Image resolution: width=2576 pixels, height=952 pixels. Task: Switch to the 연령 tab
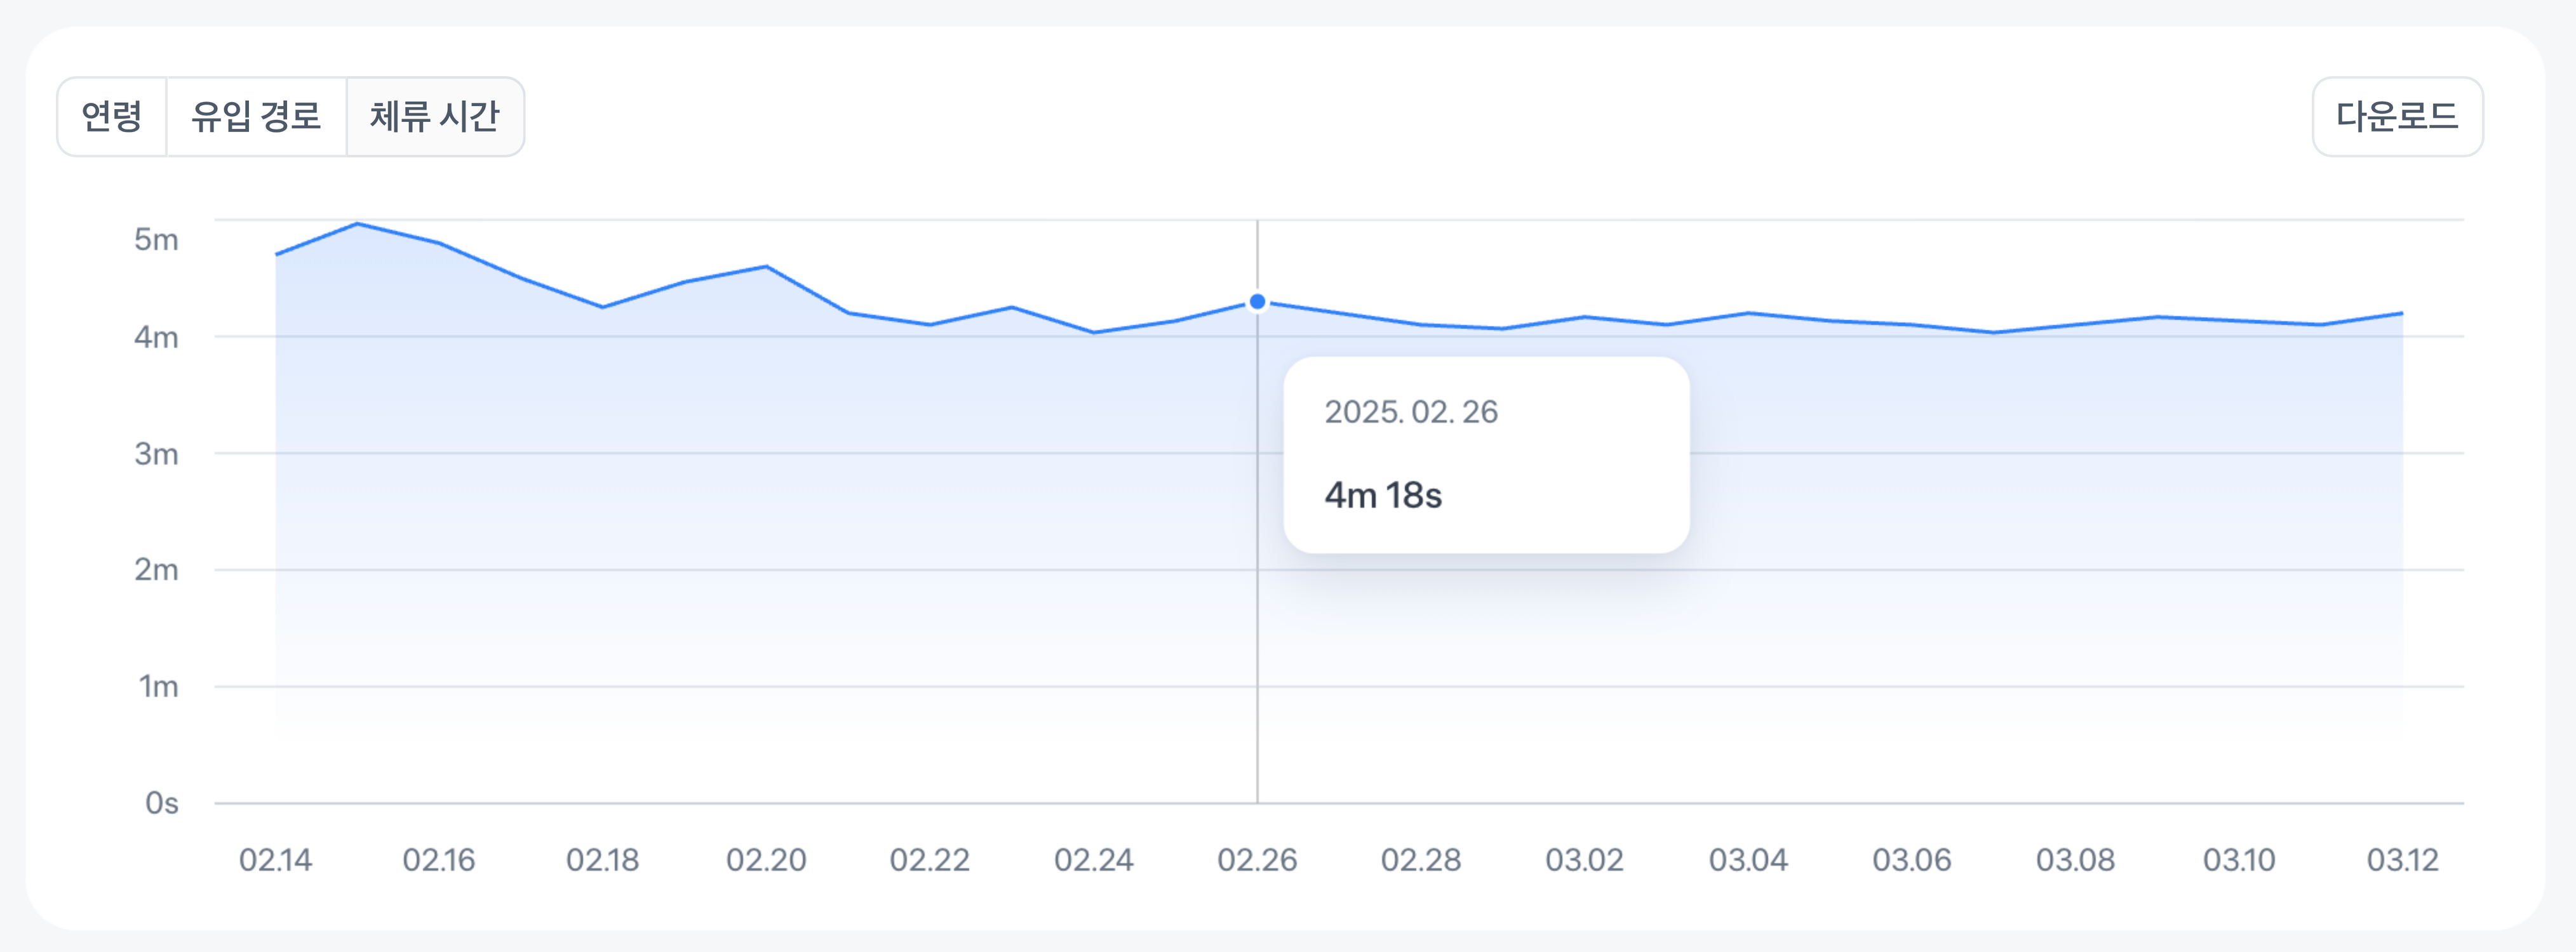(111, 117)
